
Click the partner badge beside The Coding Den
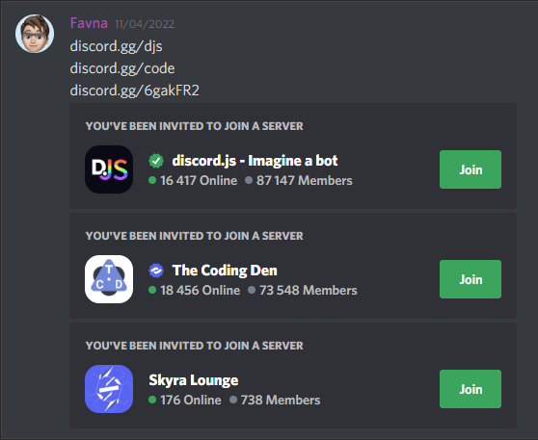tap(156, 271)
